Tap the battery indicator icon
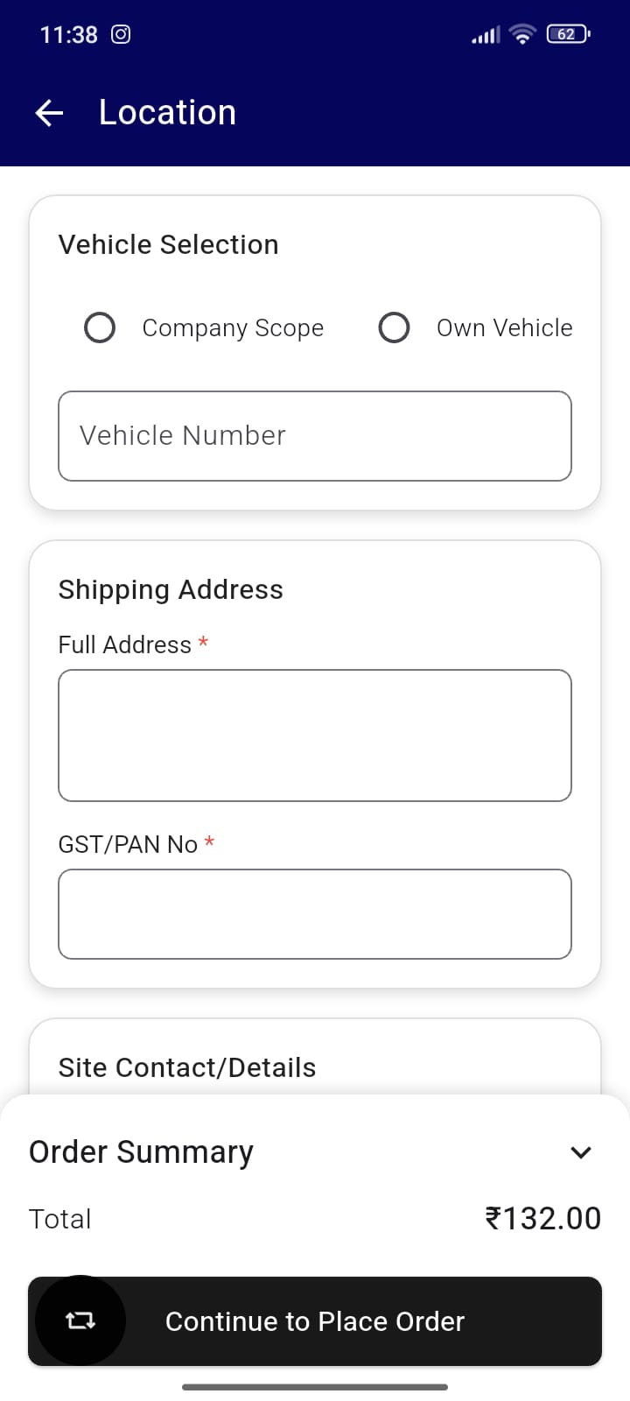Screen dimensions: 630x1401 (x=568, y=34)
